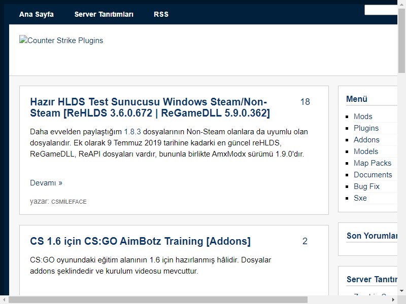Click the search input field in header
This screenshot has width=406, height=304.
381,10
